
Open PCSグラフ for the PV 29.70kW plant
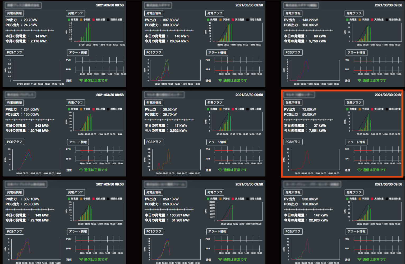point(15,52)
